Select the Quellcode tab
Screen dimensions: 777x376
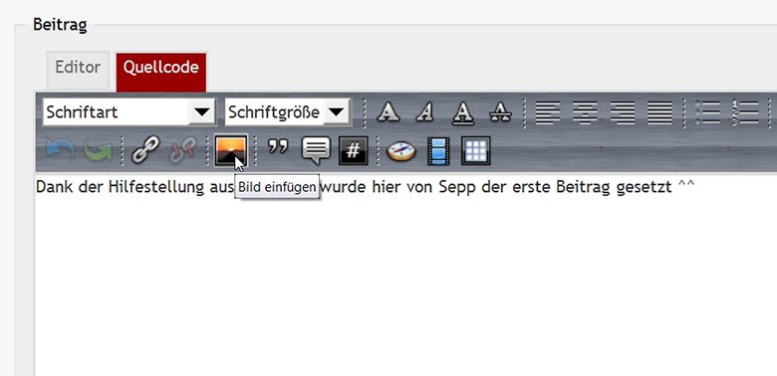pos(161,72)
